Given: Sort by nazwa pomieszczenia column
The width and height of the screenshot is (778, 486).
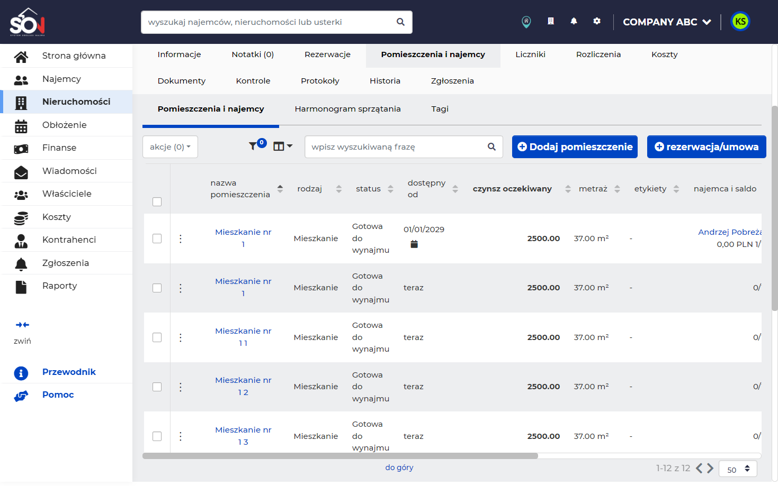Looking at the screenshot, I should tap(280, 189).
